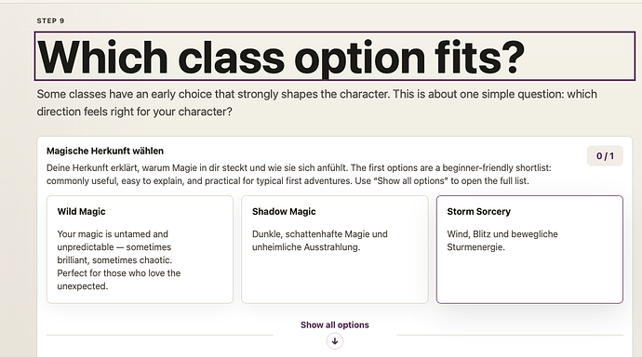
Task: Pick the Storm Sorcery option card
Action: [529, 249]
